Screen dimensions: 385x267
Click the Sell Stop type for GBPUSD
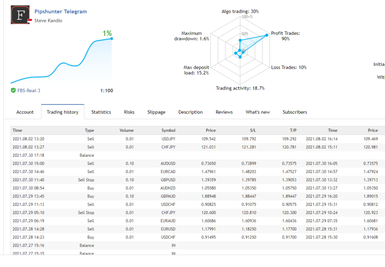point(86,180)
